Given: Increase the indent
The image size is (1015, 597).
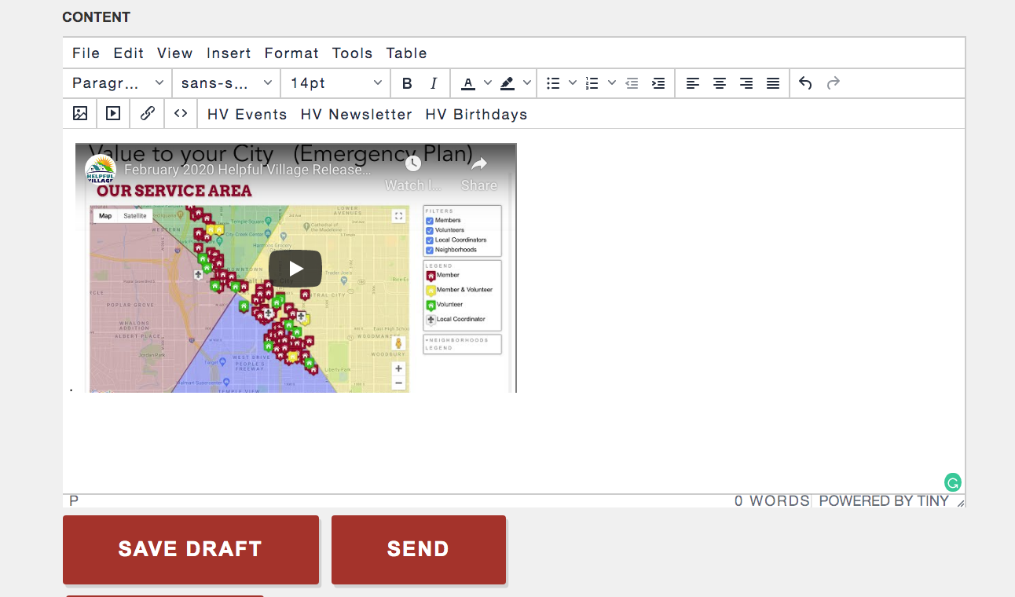Looking at the screenshot, I should [x=658, y=83].
